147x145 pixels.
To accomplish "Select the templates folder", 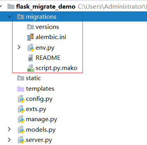I will coord(40,89).
